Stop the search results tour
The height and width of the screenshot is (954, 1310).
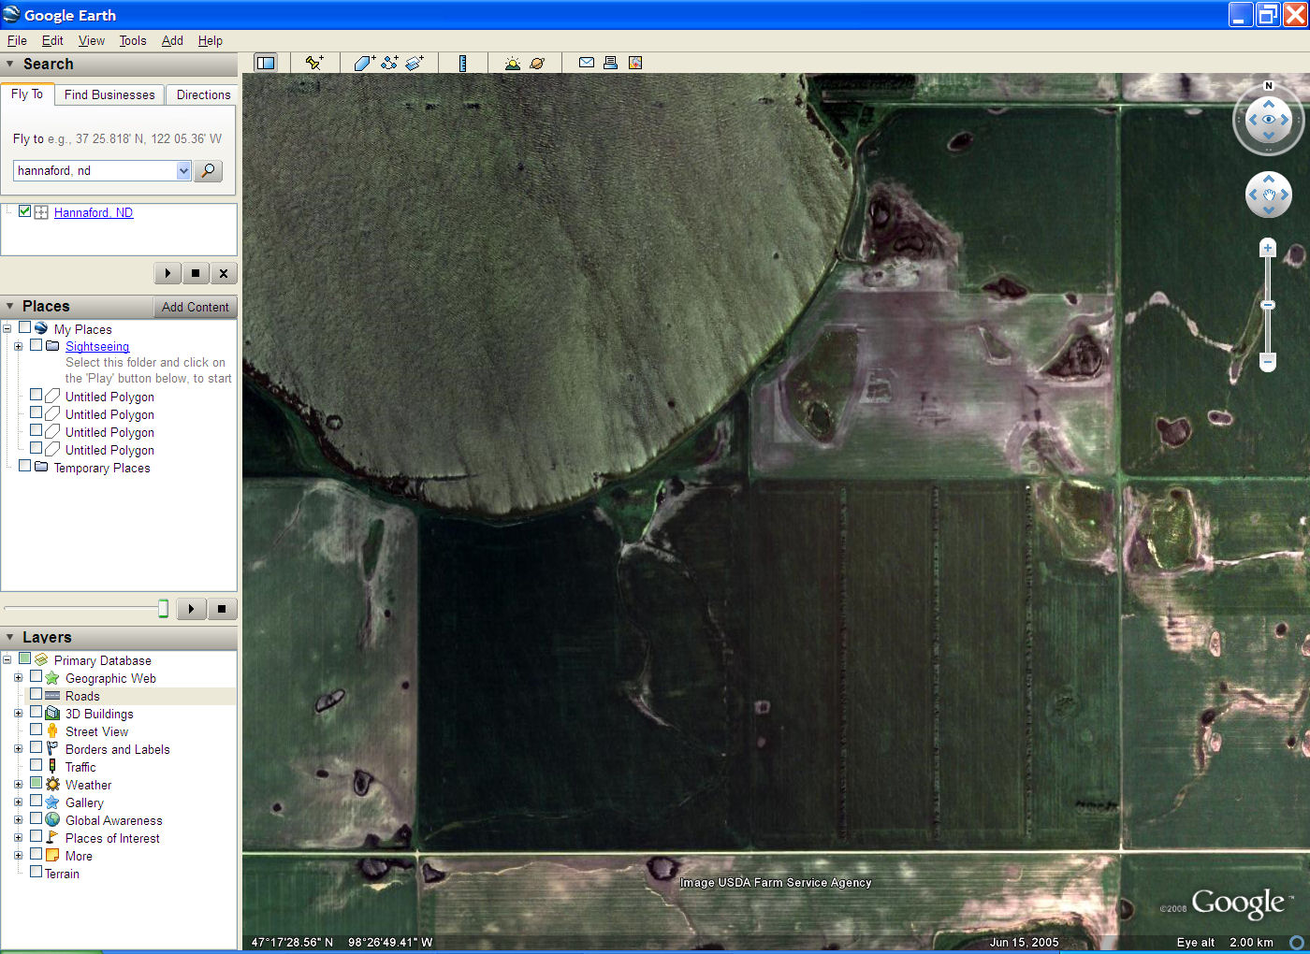pos(195,273)
